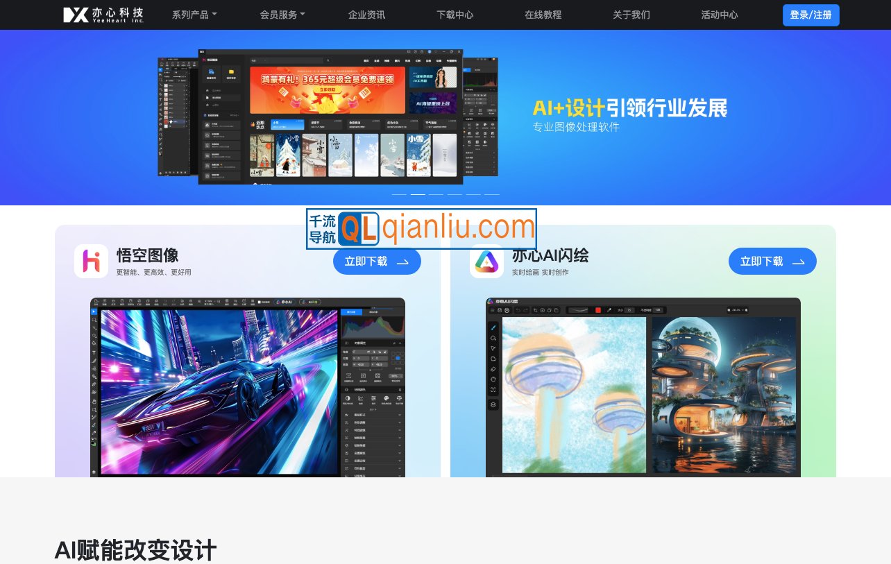Click the red color swatch in AI闪绘 toolbar

(598, 310)
